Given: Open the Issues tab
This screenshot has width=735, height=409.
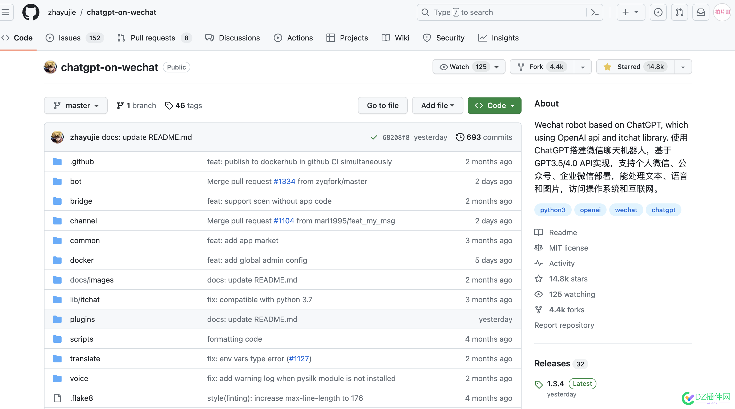Looking at the screenshot, I should pos(74,38).
